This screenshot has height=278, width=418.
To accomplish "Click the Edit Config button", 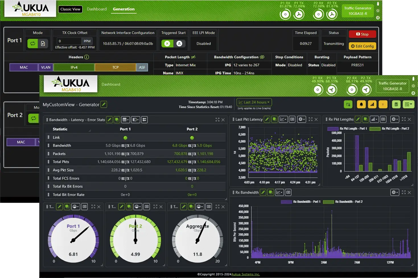I will pos(362,46).
